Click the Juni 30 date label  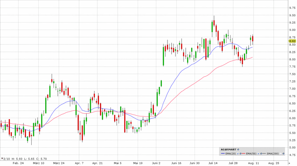coord(195,163)
